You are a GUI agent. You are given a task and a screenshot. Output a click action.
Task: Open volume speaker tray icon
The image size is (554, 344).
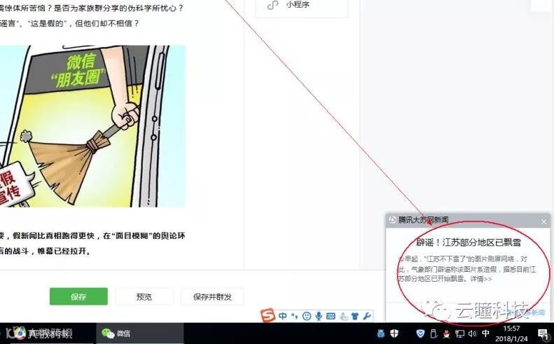(x=472, y=333)
